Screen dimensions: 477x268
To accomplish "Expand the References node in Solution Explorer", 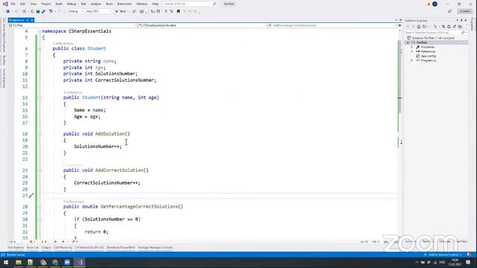I will tap(412, 51).
